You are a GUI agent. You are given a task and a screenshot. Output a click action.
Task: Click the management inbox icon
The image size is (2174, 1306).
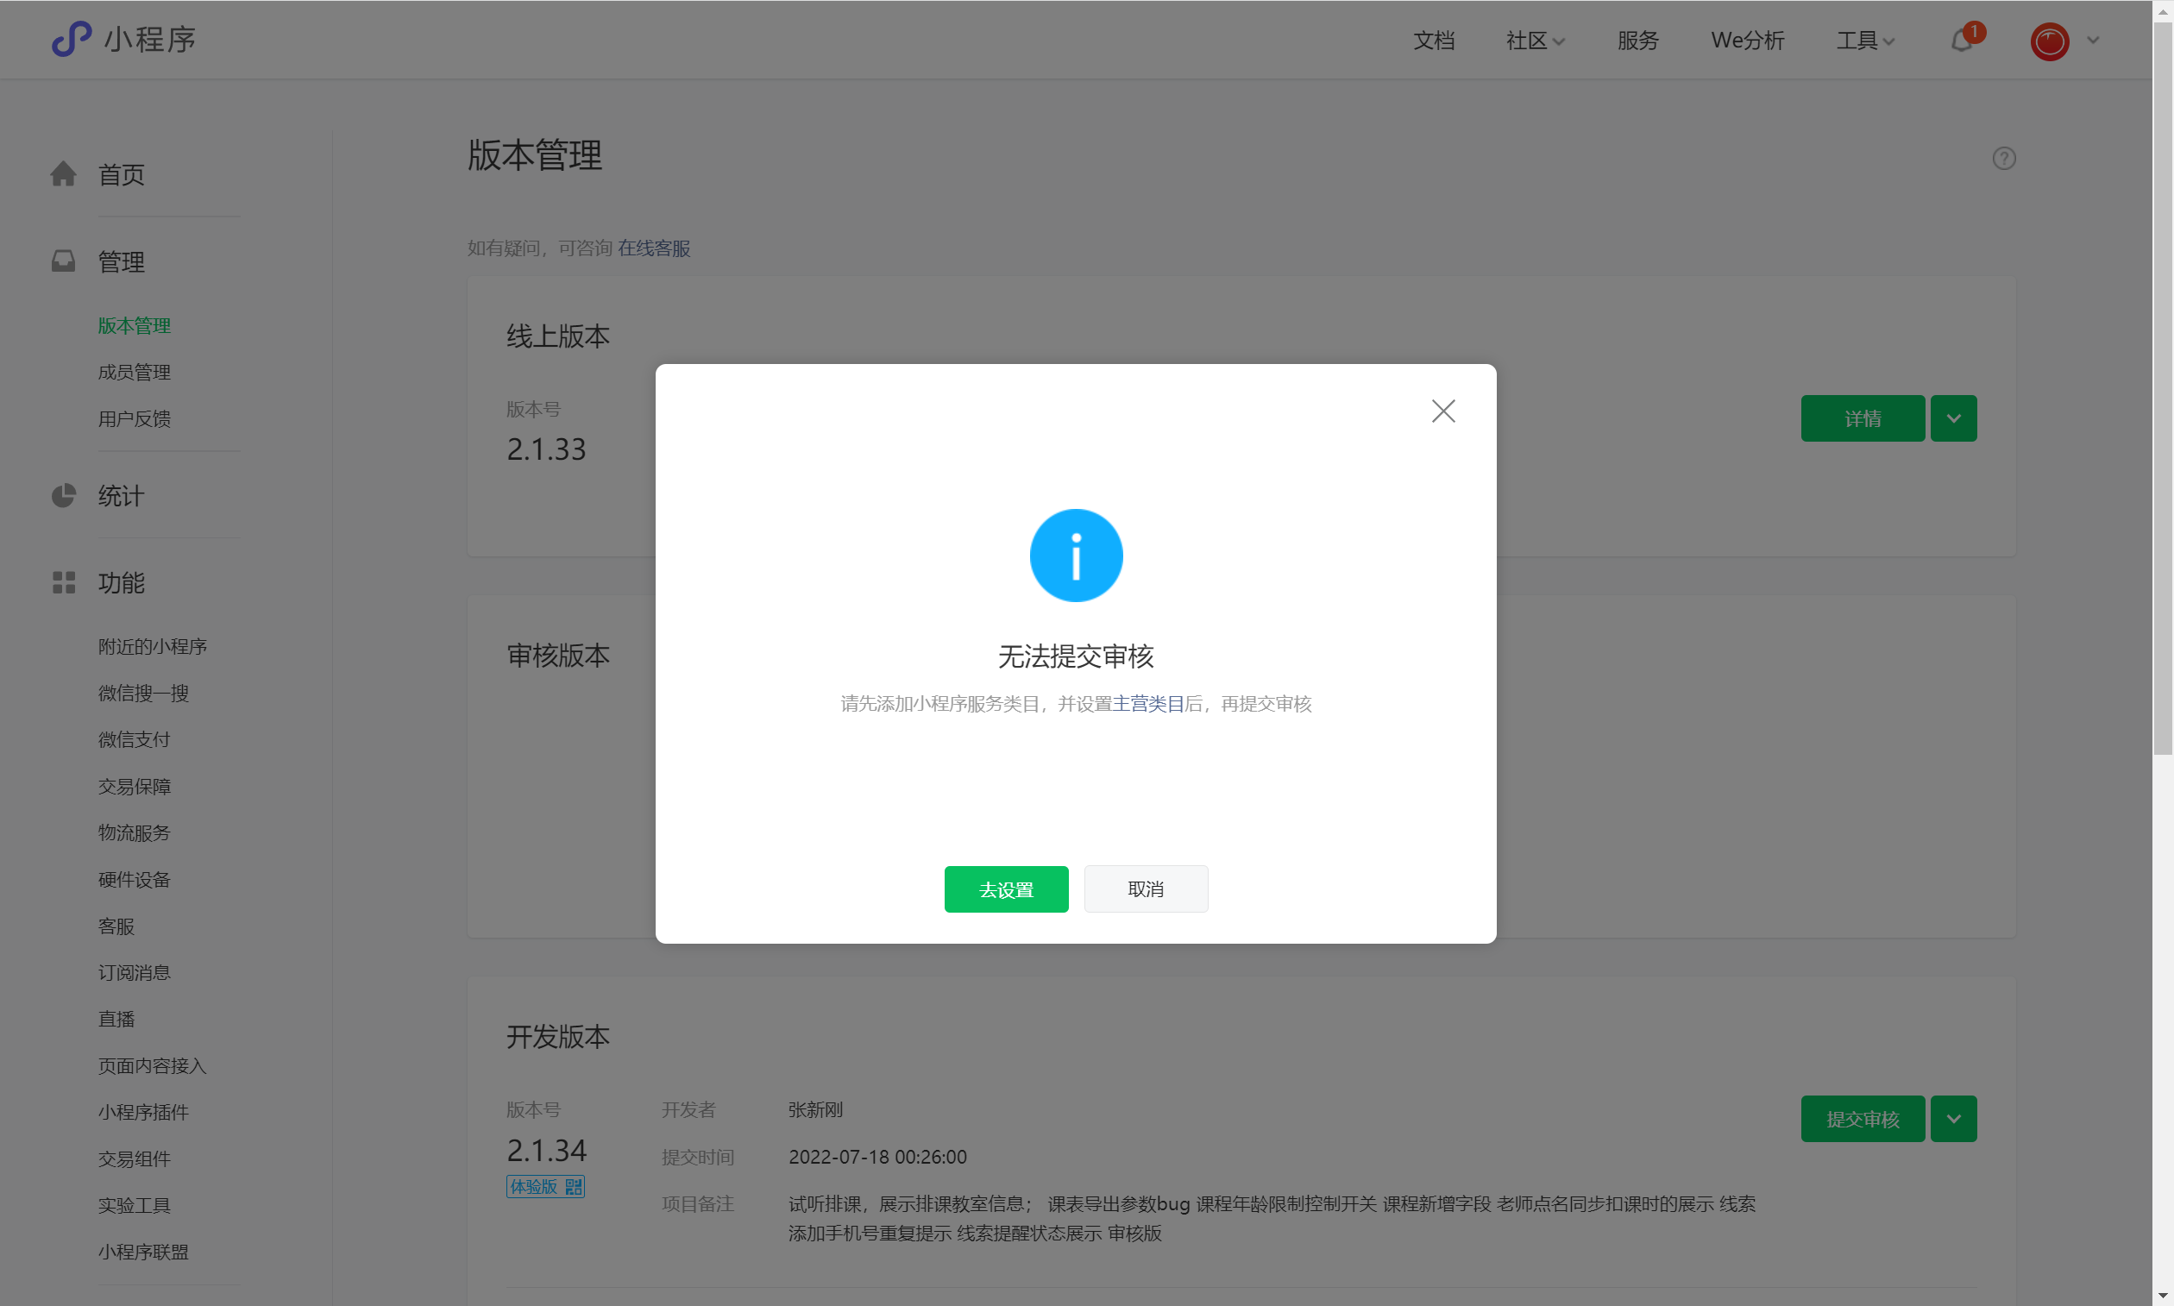tap(63, 261)
